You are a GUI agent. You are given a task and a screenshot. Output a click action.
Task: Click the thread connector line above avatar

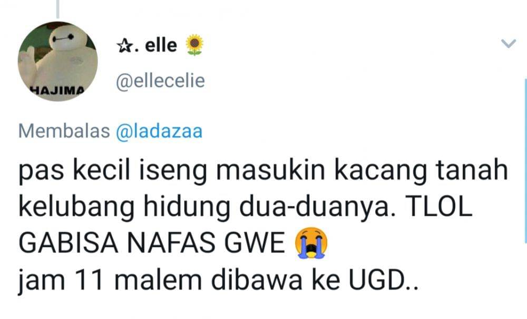58,9
